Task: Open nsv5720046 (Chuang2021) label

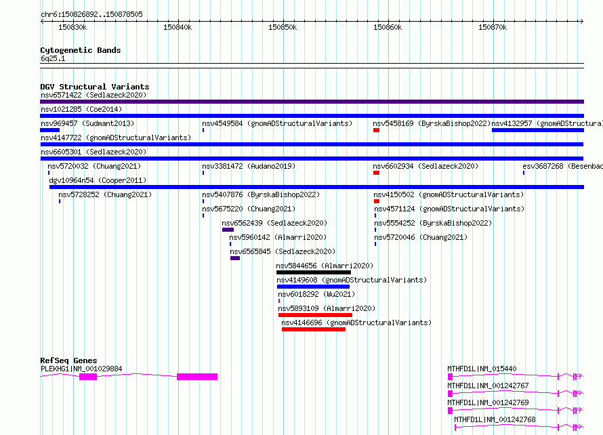Action: (x=421, y=237)
